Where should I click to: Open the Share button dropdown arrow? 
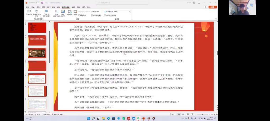216,7
